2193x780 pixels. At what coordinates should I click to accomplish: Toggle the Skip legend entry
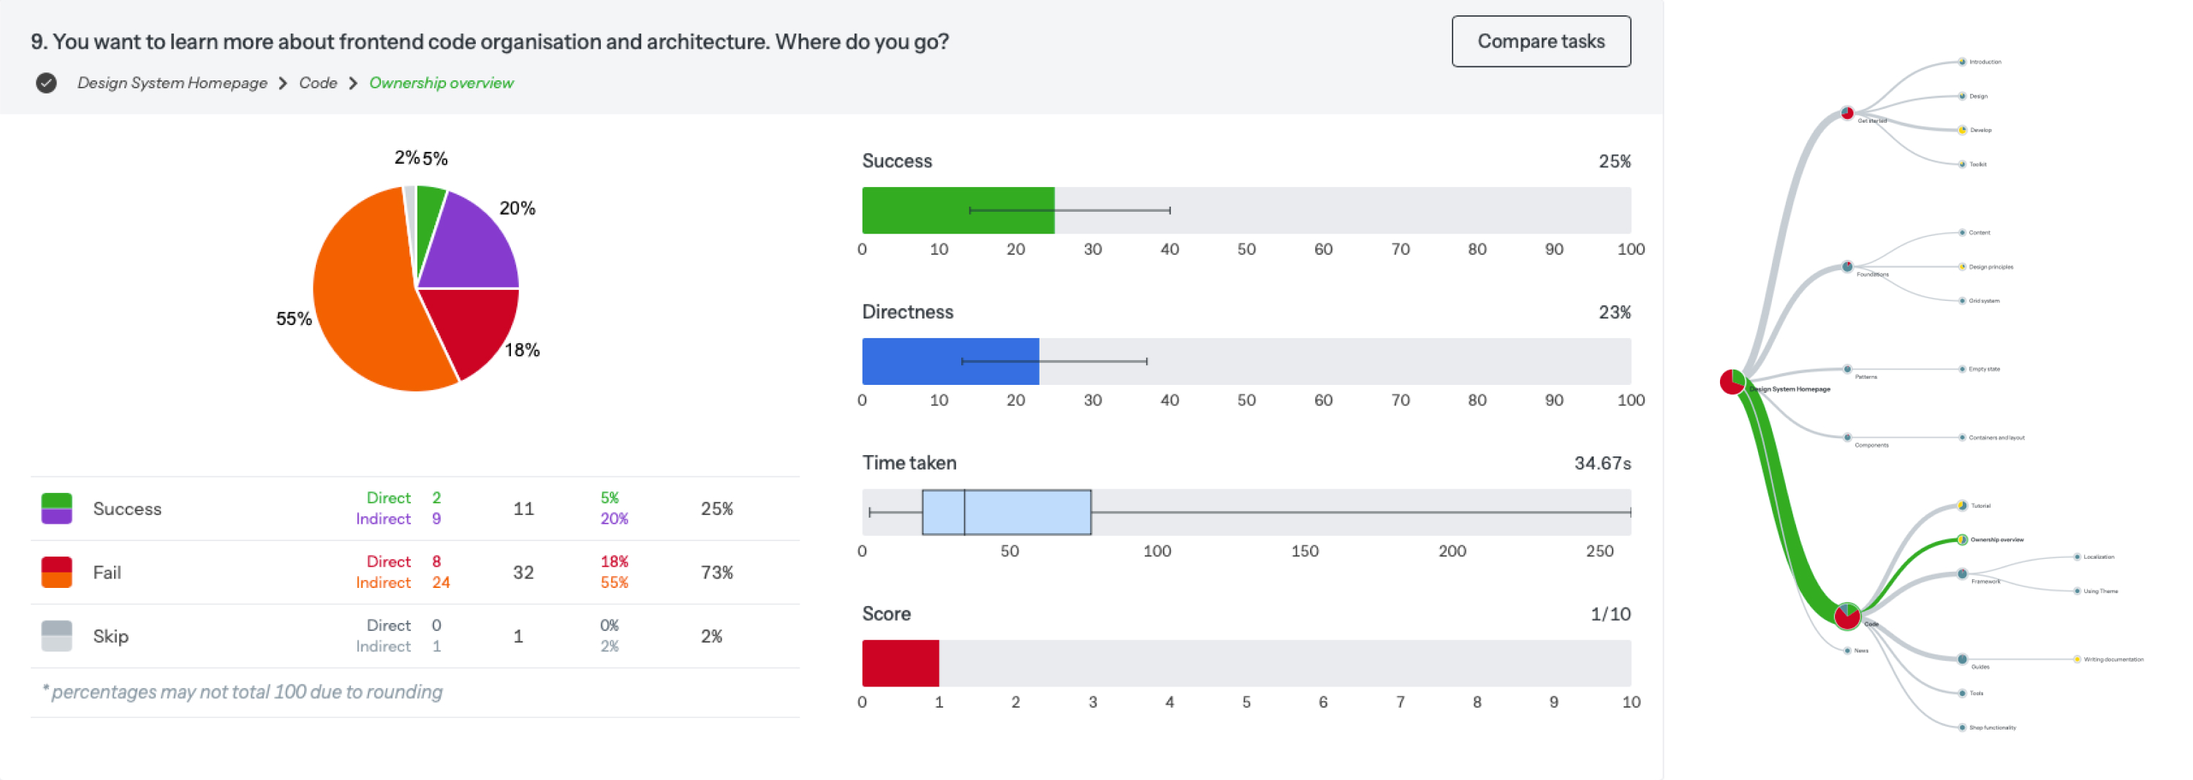pyautogui.click(x=56, y=635)
